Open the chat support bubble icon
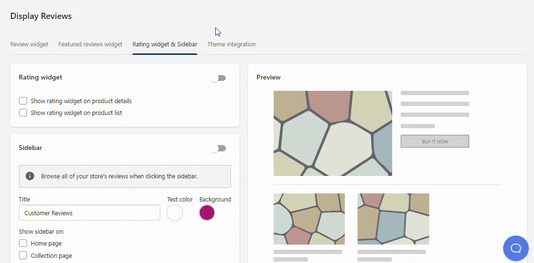 516,248
